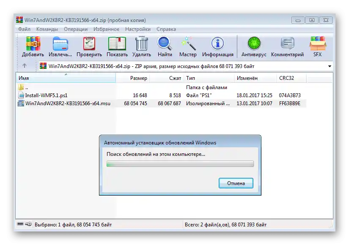Click the Отмена button in update dialog

click(236, 183)
